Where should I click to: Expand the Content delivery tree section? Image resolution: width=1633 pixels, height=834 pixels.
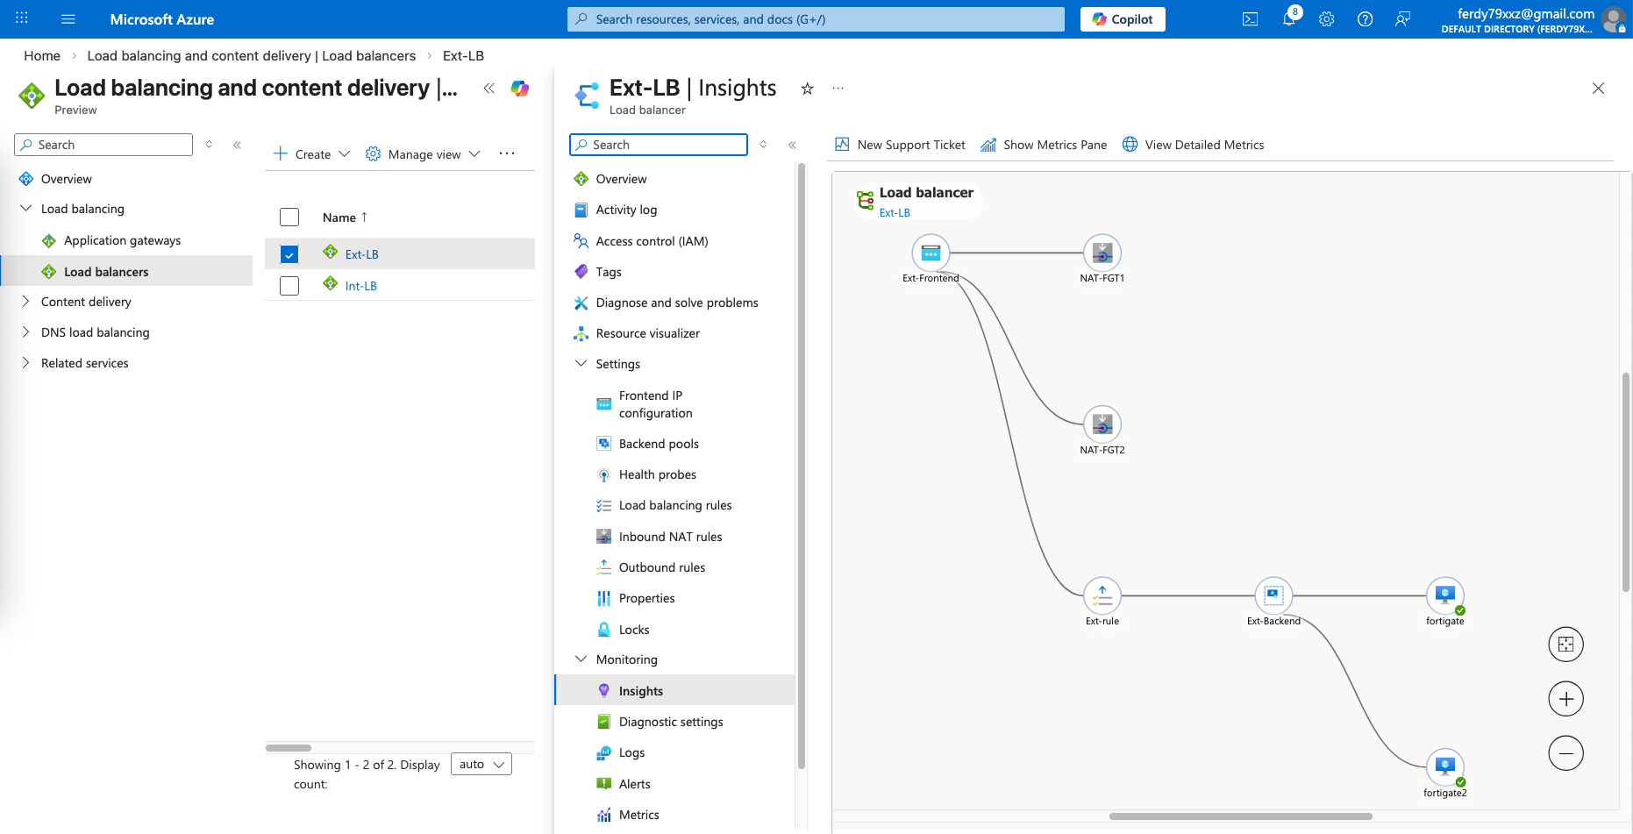25,302
